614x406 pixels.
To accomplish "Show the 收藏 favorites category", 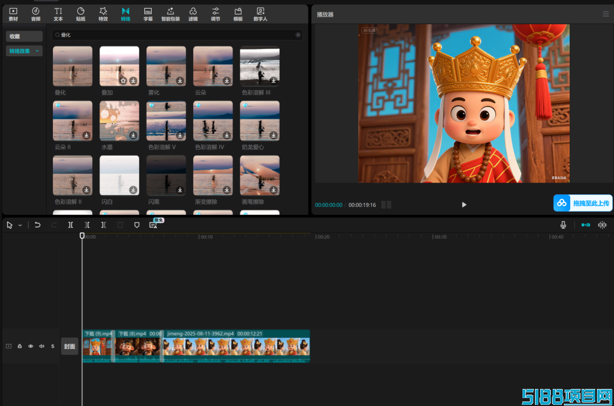I will pos(24,36).
